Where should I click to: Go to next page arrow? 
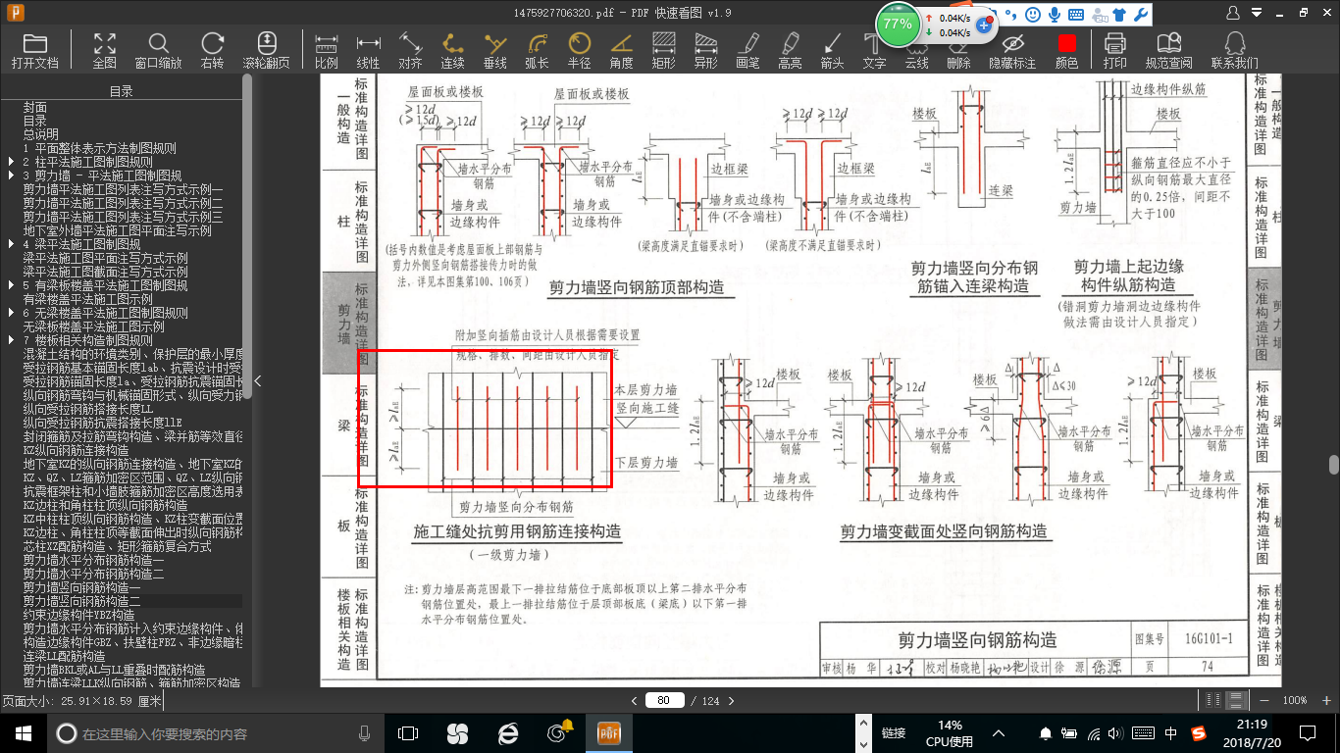[730, 701]
